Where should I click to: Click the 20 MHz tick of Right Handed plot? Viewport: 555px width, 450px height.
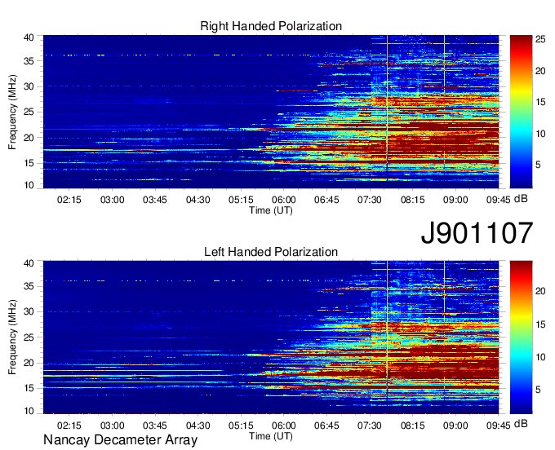(x=29, y=138)
